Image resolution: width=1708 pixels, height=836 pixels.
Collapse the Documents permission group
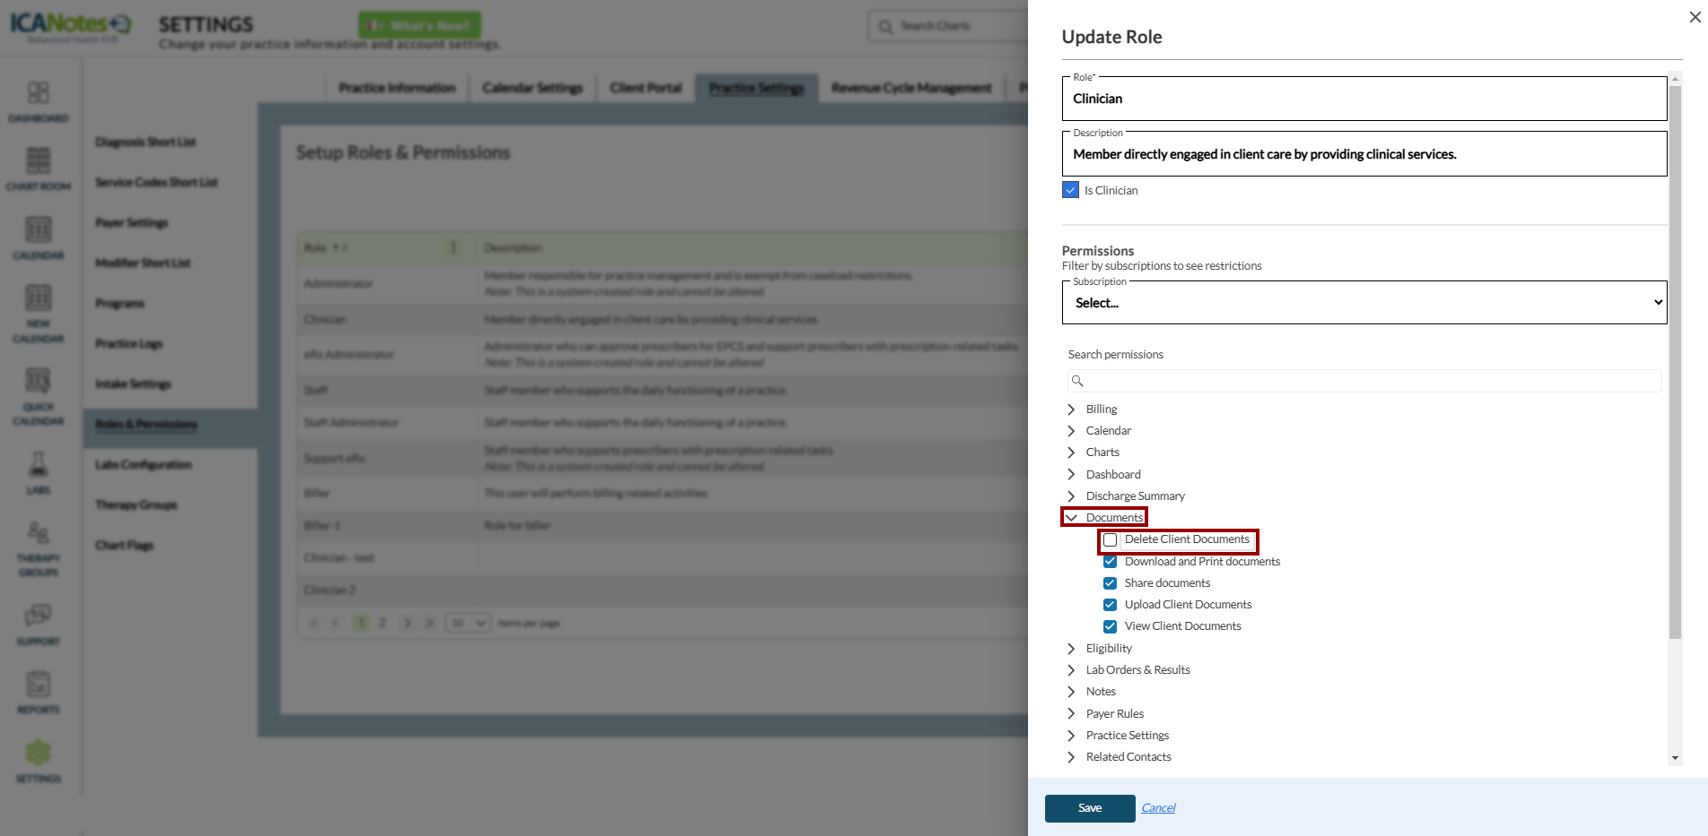pyautogui.click(x=1071, y=518)
